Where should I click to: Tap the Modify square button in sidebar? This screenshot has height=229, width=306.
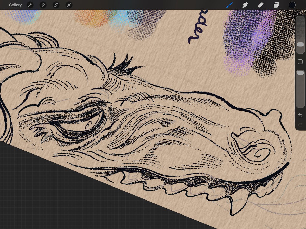[300, 62]
